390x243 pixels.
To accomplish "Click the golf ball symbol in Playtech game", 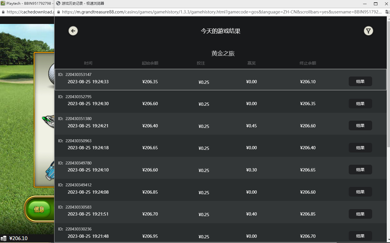I will pyautogui.click(x=52, y=74).
